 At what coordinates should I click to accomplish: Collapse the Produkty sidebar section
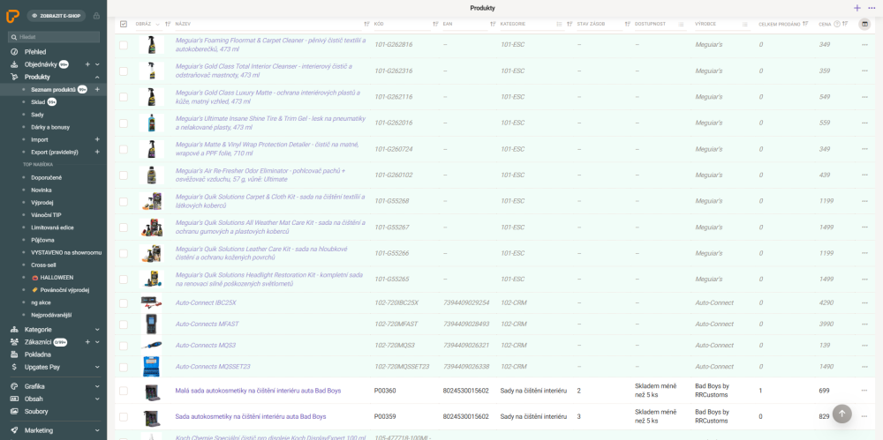click(97, 77)
